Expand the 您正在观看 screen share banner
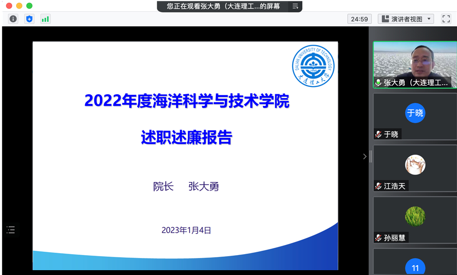Image resolution: width=457 pixels, height=275 pixels. pyautogui.click(x=224, y=6)
